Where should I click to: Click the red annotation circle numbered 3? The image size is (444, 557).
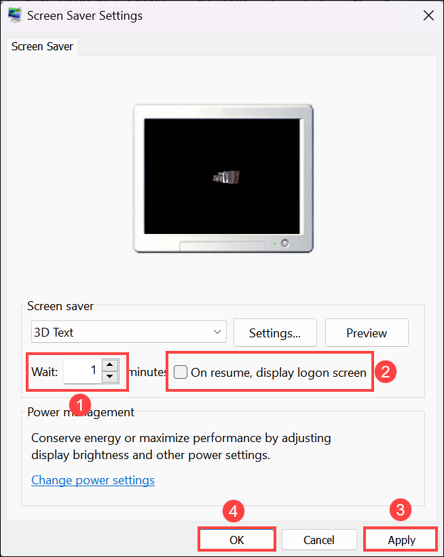[x=401, y=510]
